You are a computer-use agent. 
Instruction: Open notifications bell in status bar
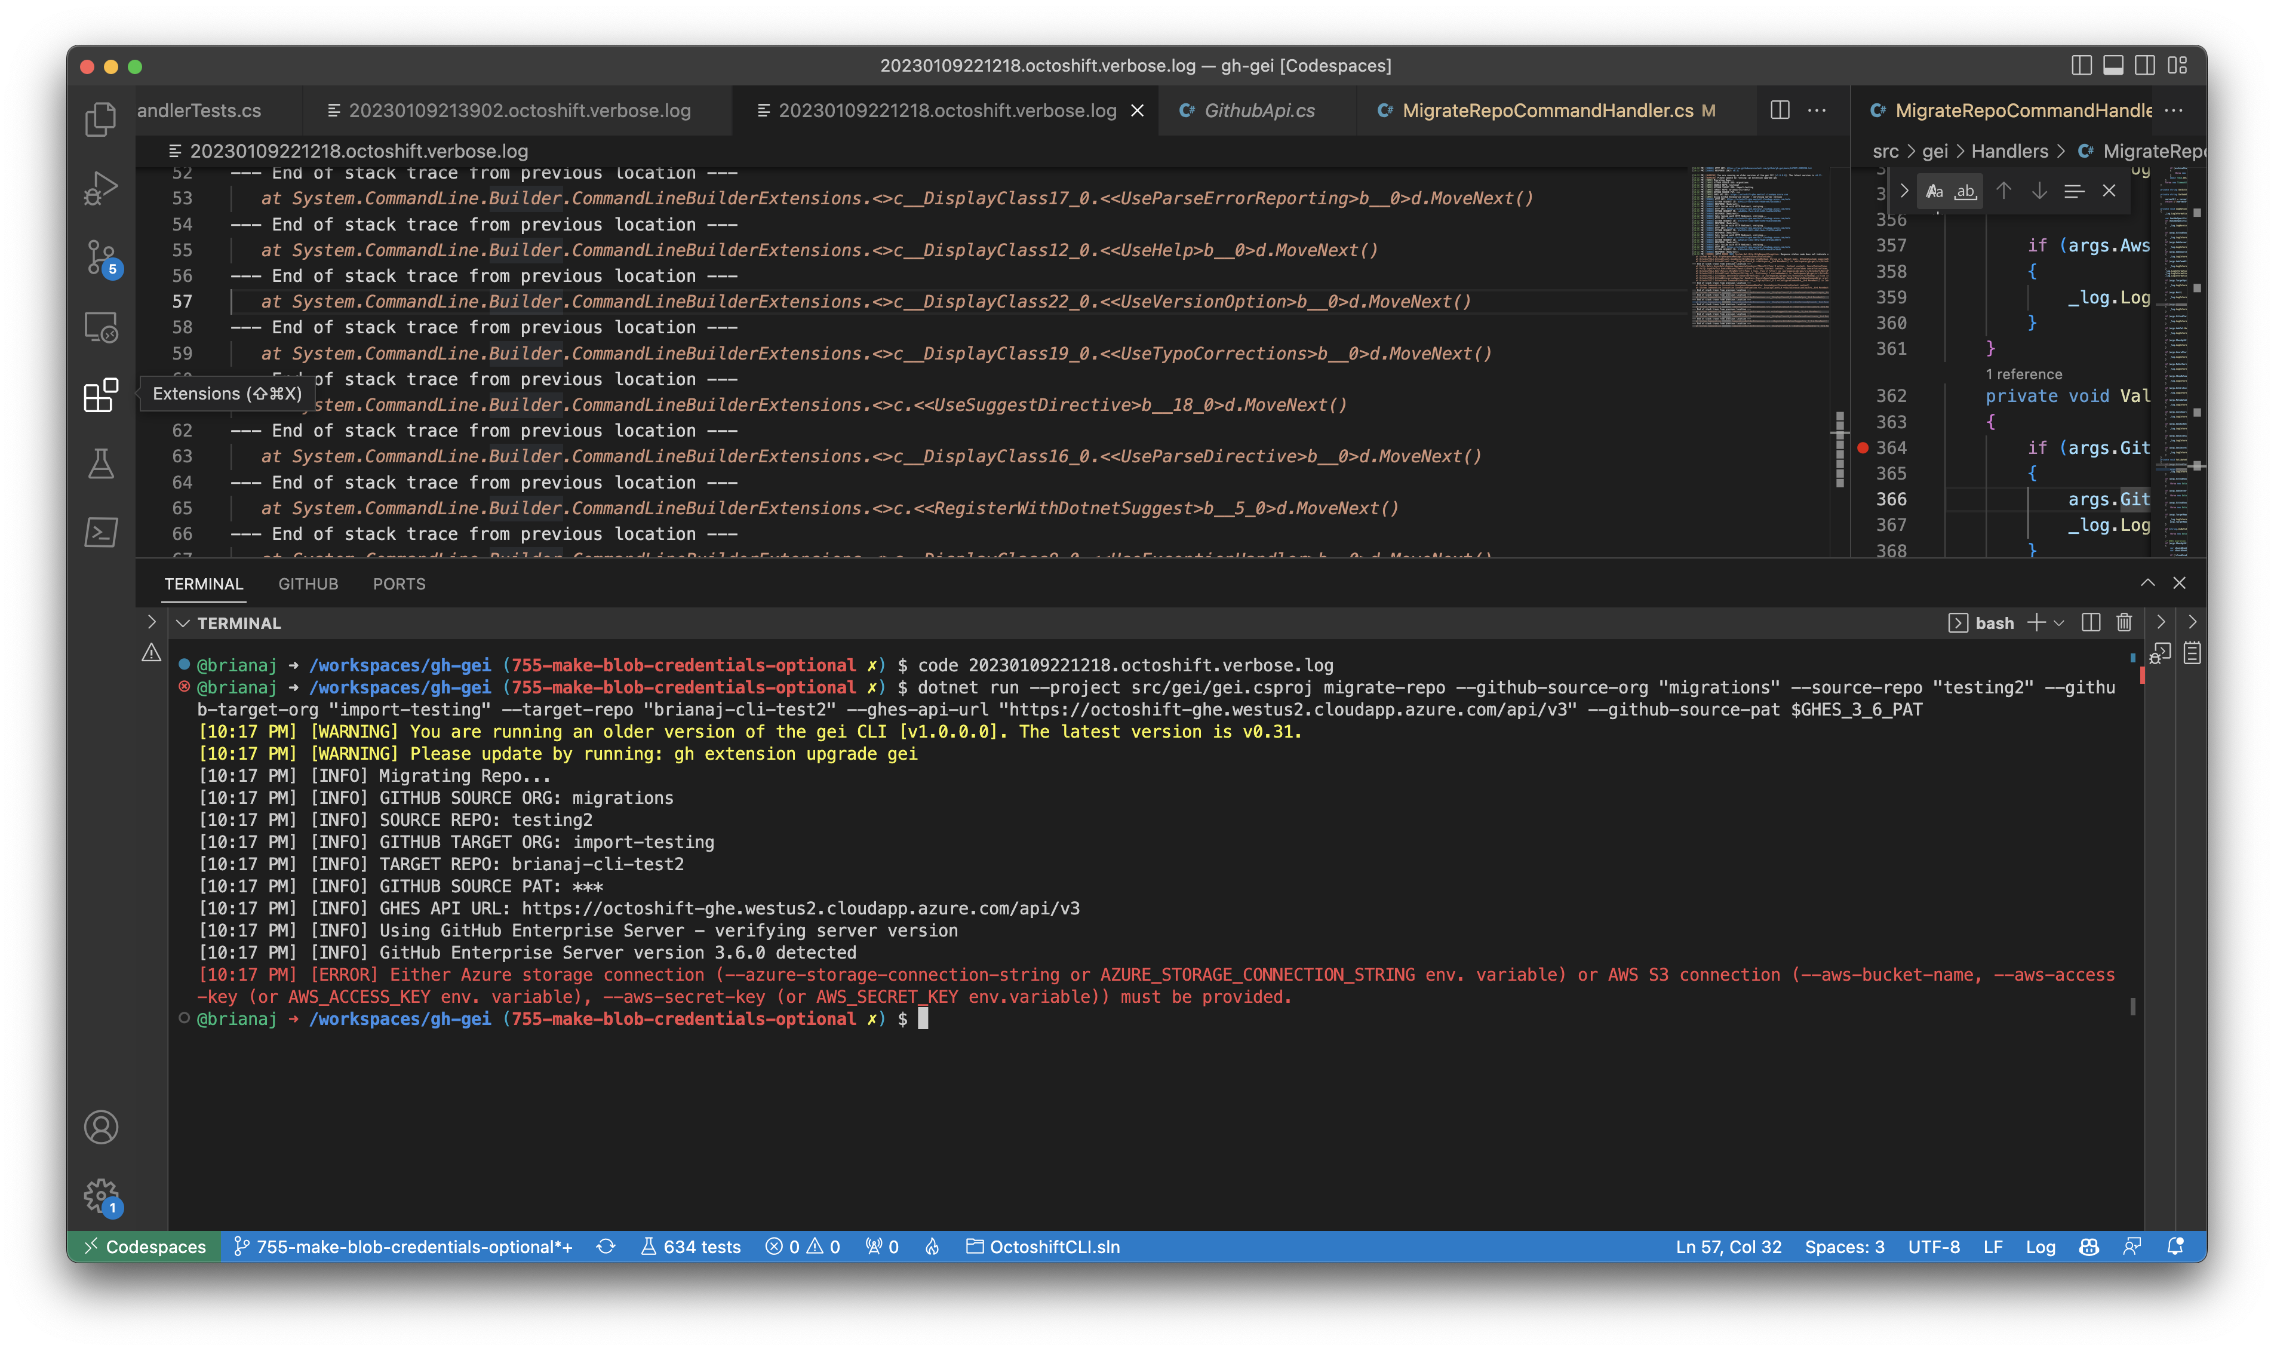click(x=2175, y=1246)
